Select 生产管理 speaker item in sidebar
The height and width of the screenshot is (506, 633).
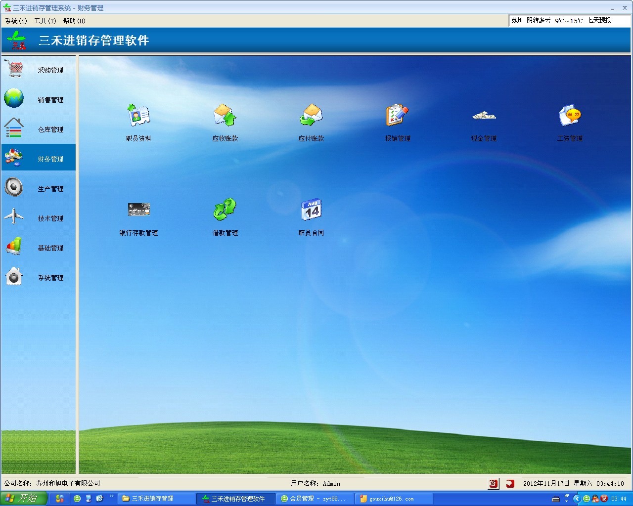[39, 188]
